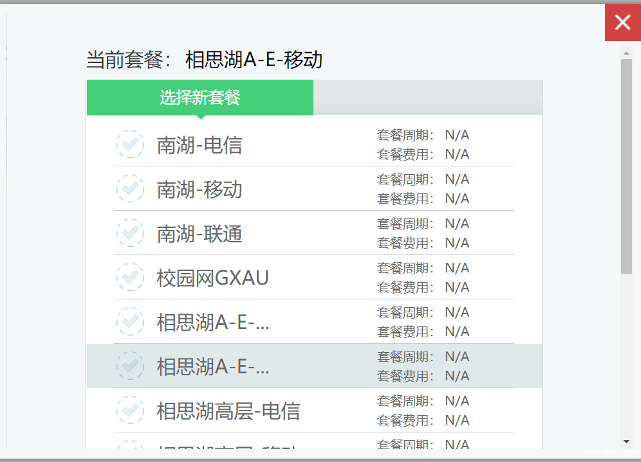Click 套餐周期 N/A for 南湖-电信
The image size is (641, 462).
[423, 135]
